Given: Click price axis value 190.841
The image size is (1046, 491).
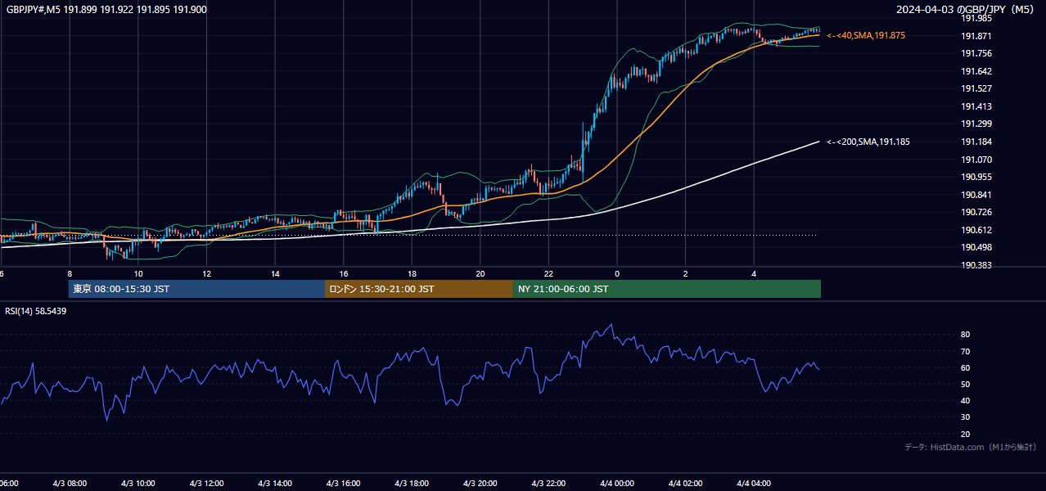Looking at the screenshot, I should 976,195.
